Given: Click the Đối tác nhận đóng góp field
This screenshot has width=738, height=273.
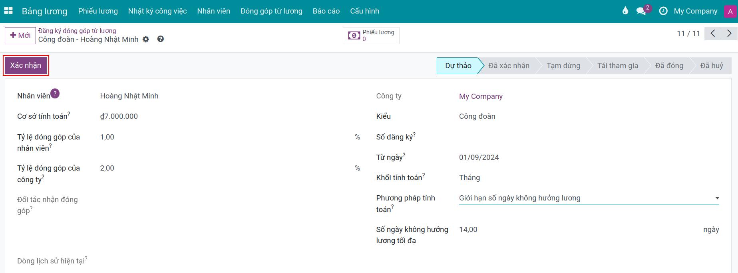Looking at the screenshot, I should [230, 200].
